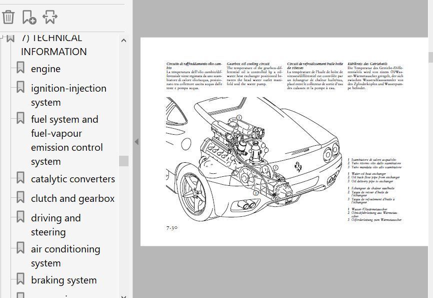
Task: Click the document vertical scrollbar thumb
Action: [430, 57]
